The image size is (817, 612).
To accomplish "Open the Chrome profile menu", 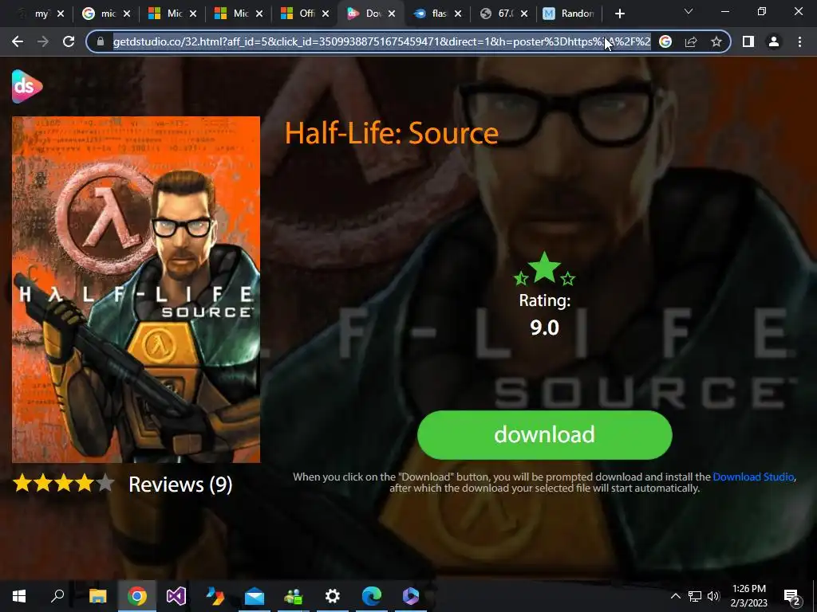I will [x=774, y=41].
